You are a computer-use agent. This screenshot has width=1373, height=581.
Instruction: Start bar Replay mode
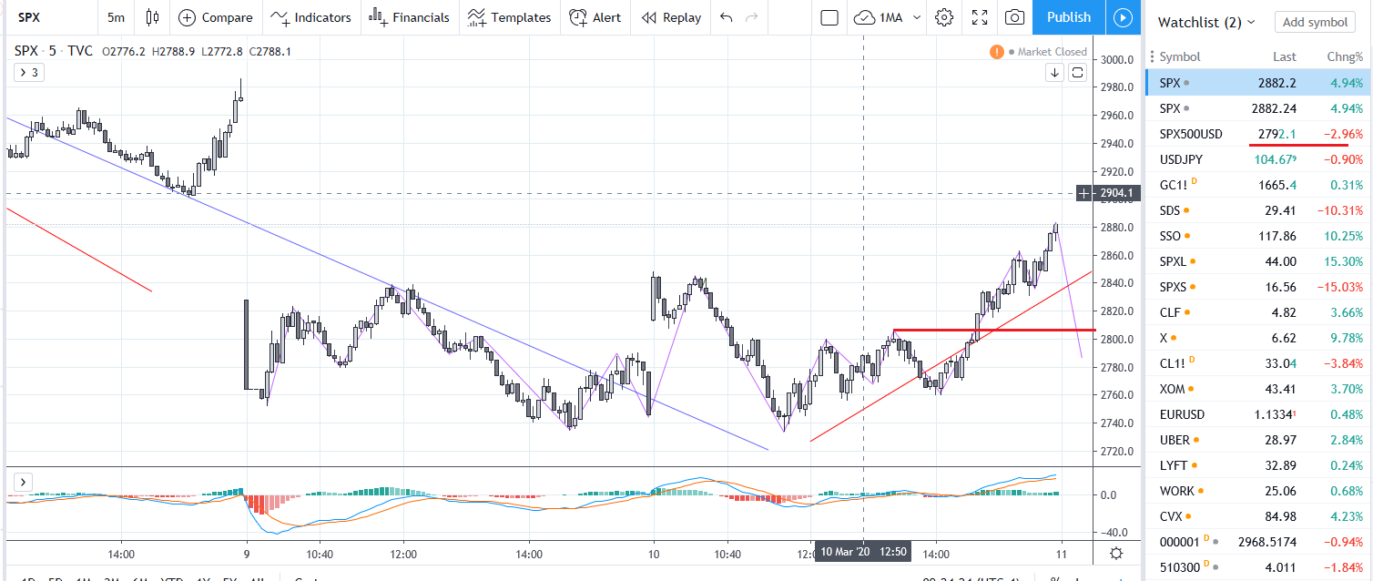pyautogui.click(x=671, y=17)
